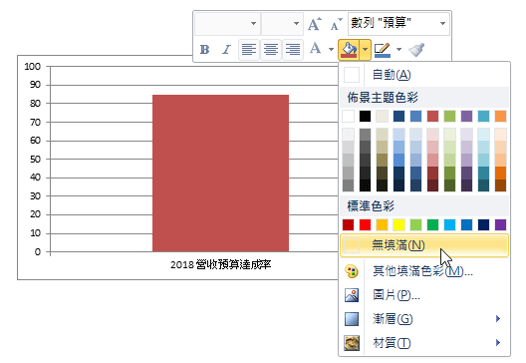Viewport: 526px width, 363px height.
Task: Click the vertical axis value 50
Action: click(35, 160)
